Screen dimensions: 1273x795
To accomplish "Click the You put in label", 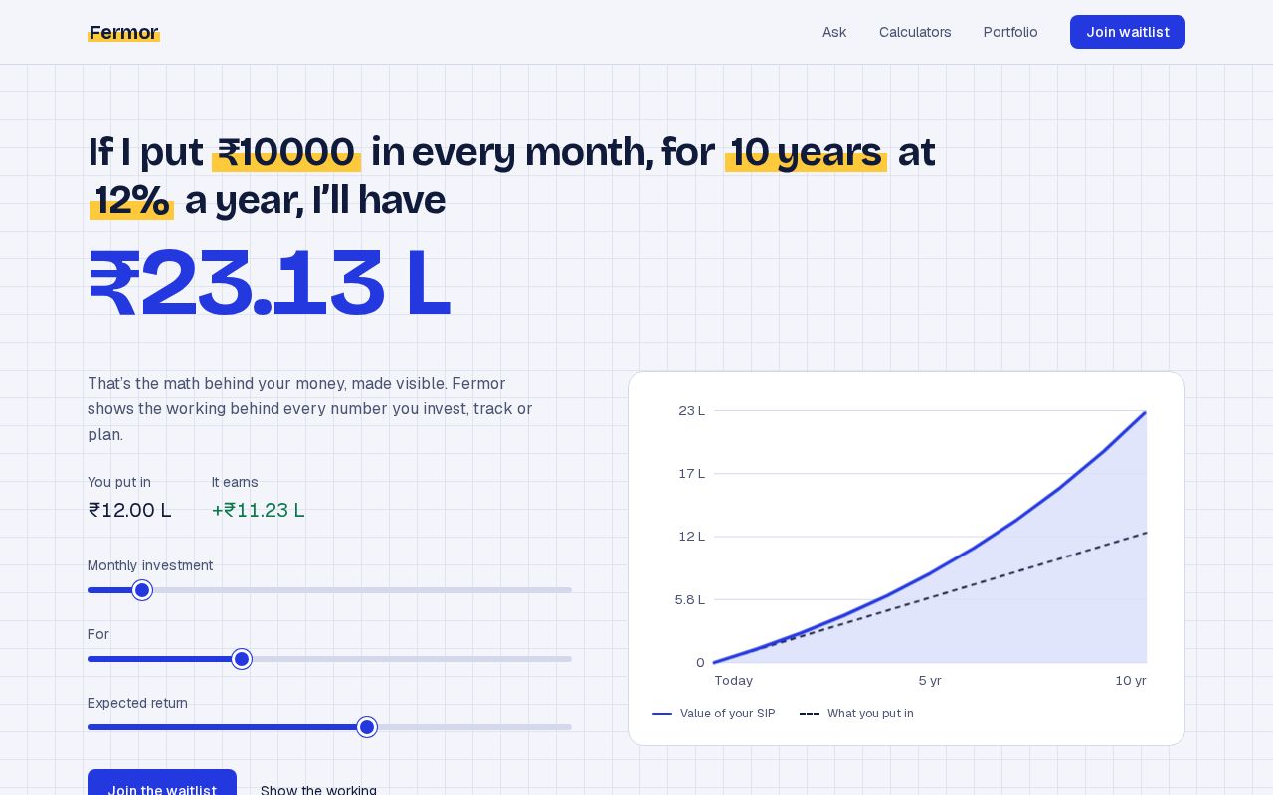I will (x=119, y=482).
